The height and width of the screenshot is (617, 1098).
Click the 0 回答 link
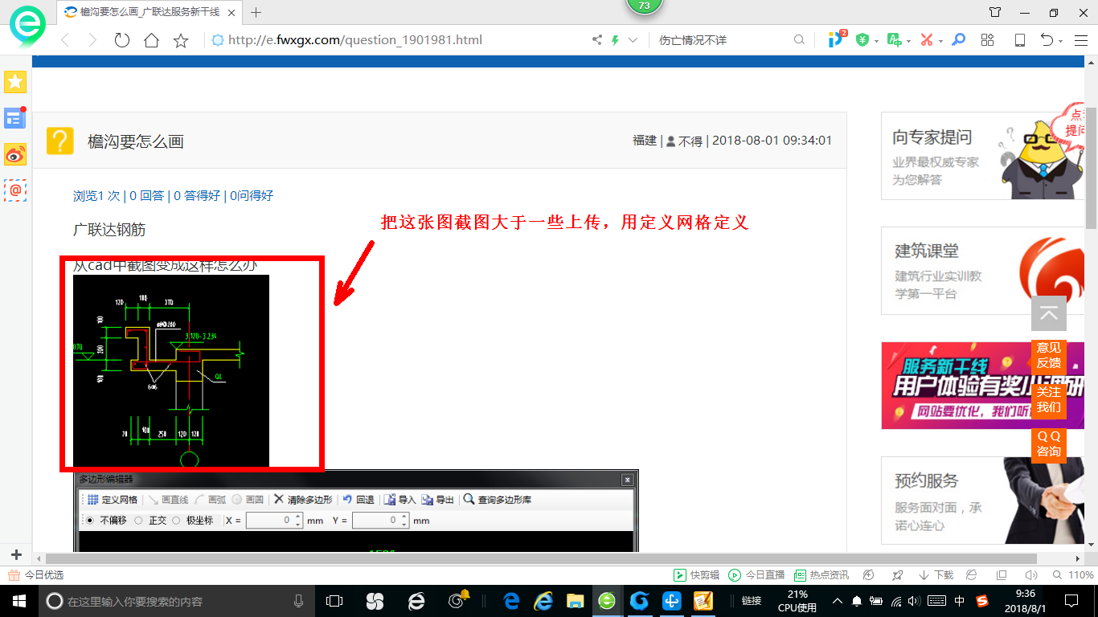point(147,195)
